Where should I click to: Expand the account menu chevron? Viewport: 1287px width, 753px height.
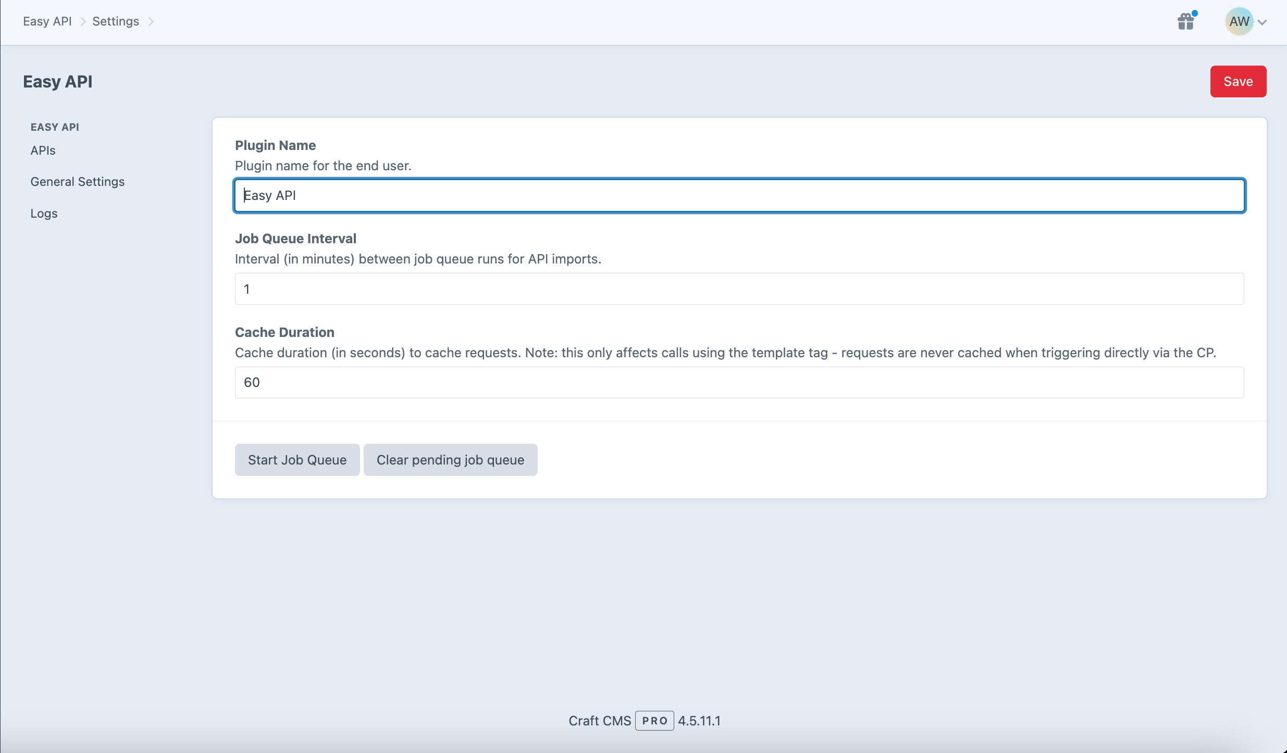(x=1262, y=22)
